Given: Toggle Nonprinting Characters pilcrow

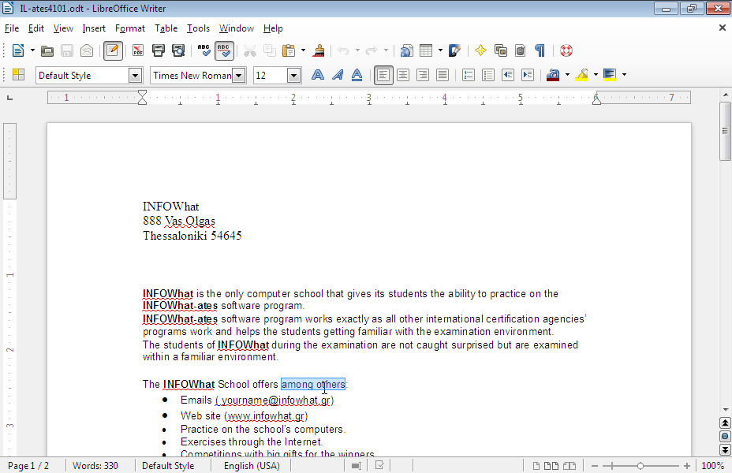Looking at the screenshot, I should (540, 50).
